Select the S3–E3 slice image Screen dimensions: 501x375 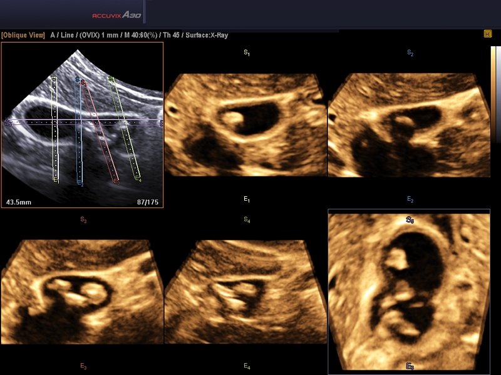tap(83, 292)
